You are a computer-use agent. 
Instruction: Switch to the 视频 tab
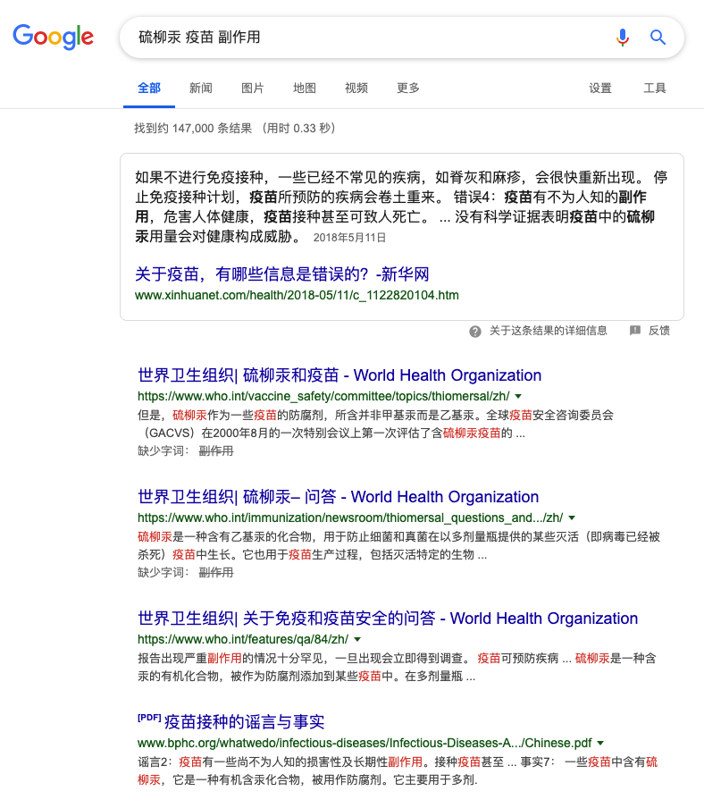[356, 88]
